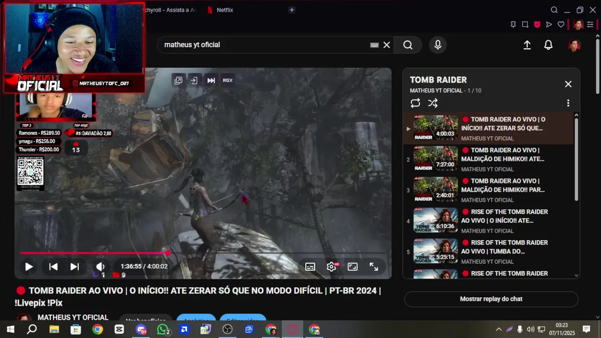The image size is (601, 338).
Task: Click 'TOMB RAIDER' playlist title
Action: (438, 80)
